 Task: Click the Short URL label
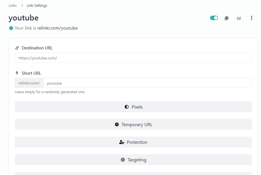31,73
